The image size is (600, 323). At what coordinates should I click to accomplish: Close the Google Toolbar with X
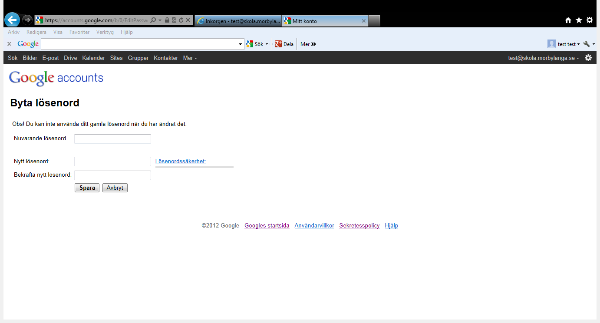[10, 44]
